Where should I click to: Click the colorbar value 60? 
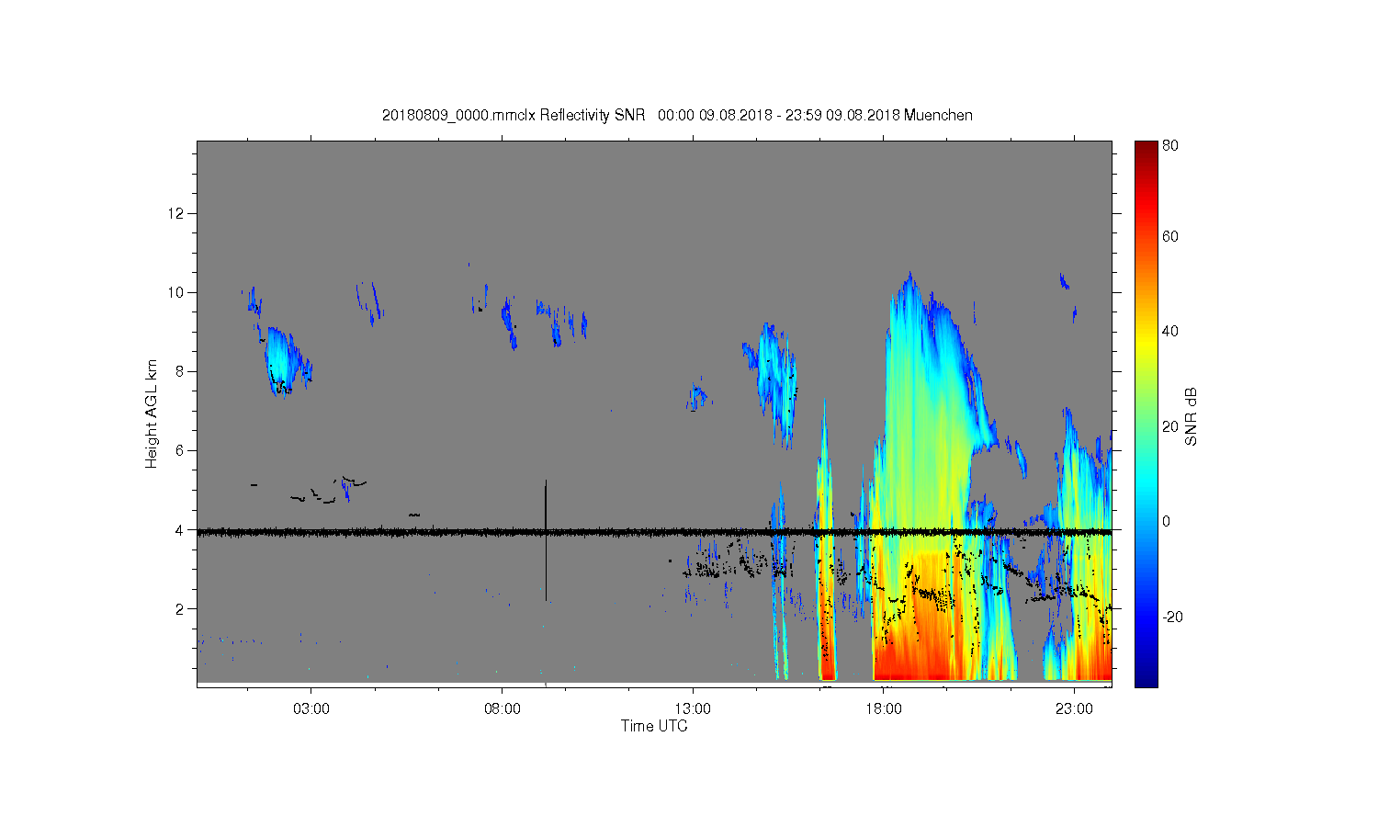pyautogui.click(x=1170, y=236)
